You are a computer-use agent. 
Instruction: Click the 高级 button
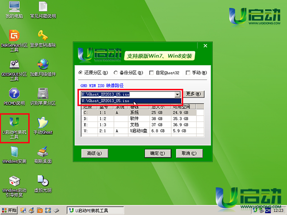95,153
